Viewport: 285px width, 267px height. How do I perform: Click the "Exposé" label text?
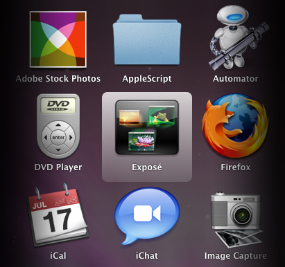(x=147, y=167)
